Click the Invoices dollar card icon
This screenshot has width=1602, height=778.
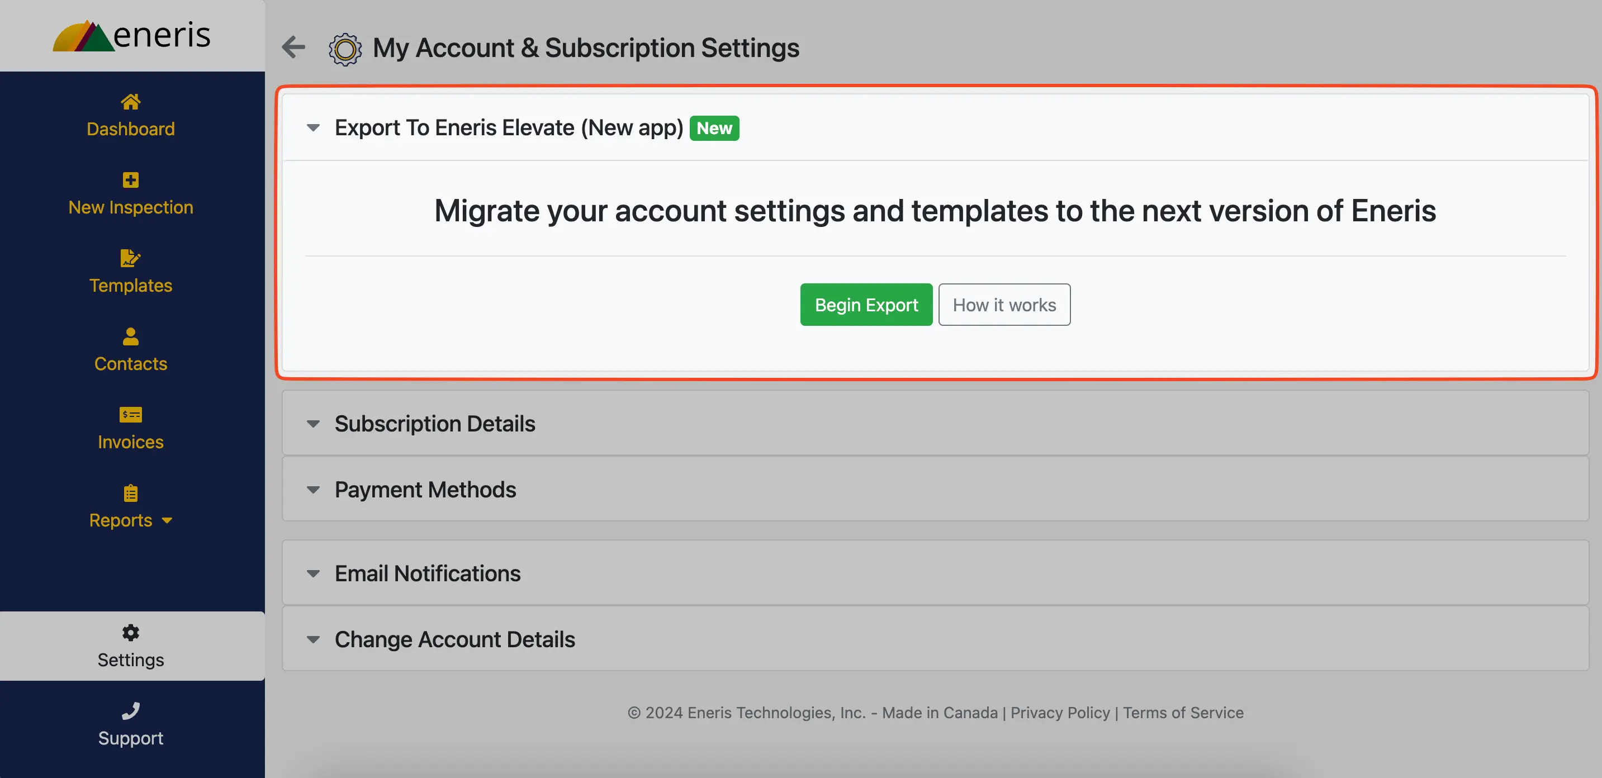tap(131, 414)
